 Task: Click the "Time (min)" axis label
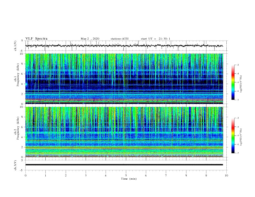(129, 179)
